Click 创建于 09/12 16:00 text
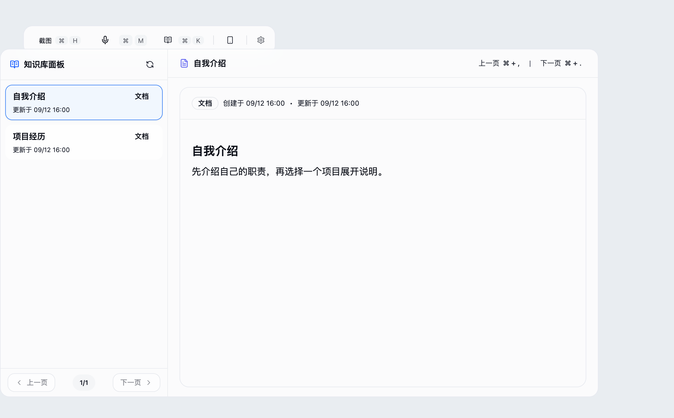 click(x=254, y=103)
